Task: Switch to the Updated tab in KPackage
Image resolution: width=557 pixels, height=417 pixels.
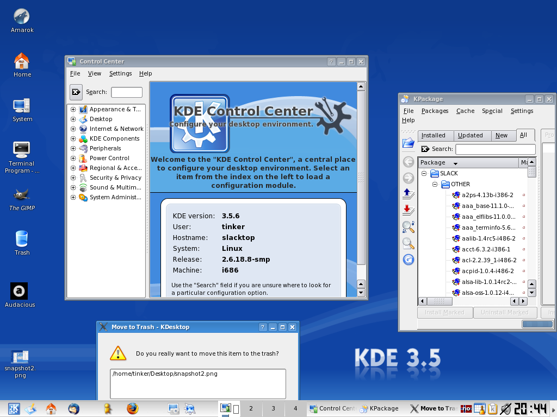Action: (x=473, y=135)
